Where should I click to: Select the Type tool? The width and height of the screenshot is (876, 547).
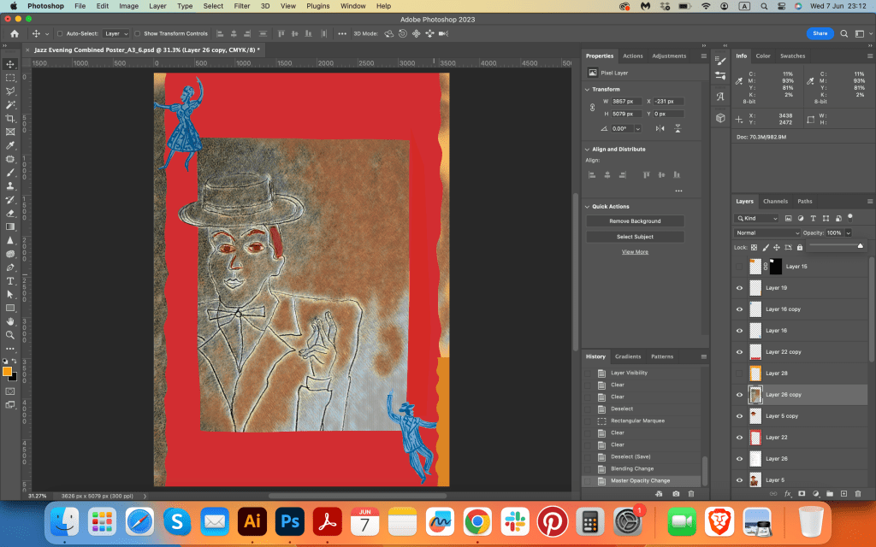coord(10,280)
